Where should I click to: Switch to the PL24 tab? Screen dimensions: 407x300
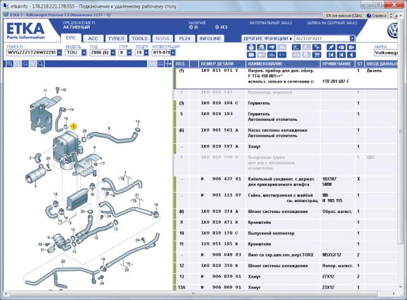[x=184, y=39]
